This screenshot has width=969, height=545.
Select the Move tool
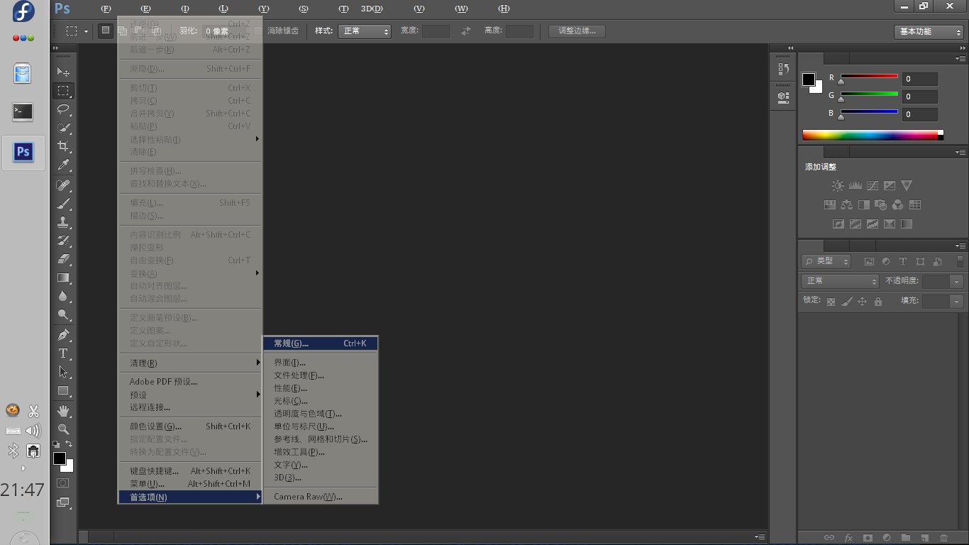[63, 72]
